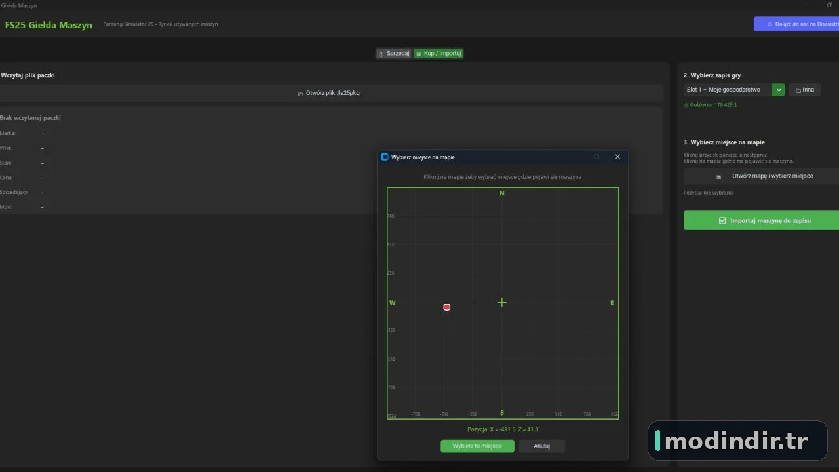
Task: Click the N compass label on map
Action: (502, 193)
